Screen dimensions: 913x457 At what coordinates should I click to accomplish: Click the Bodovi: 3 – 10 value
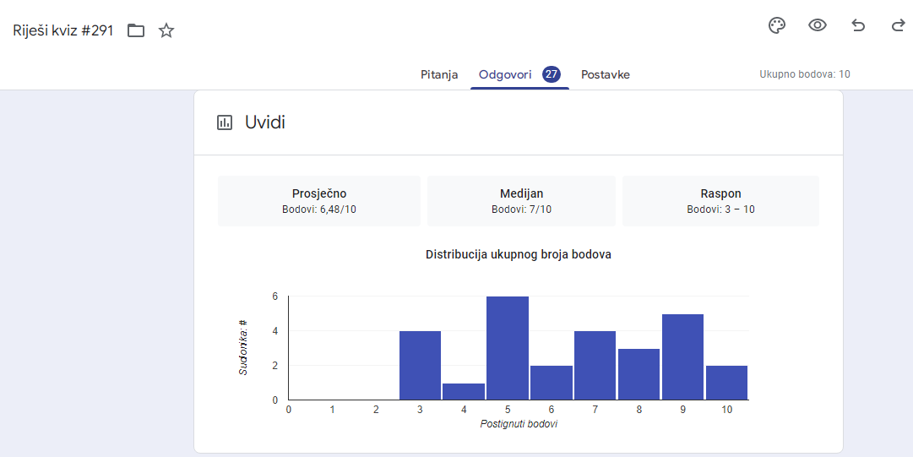(x=720, y=209)
